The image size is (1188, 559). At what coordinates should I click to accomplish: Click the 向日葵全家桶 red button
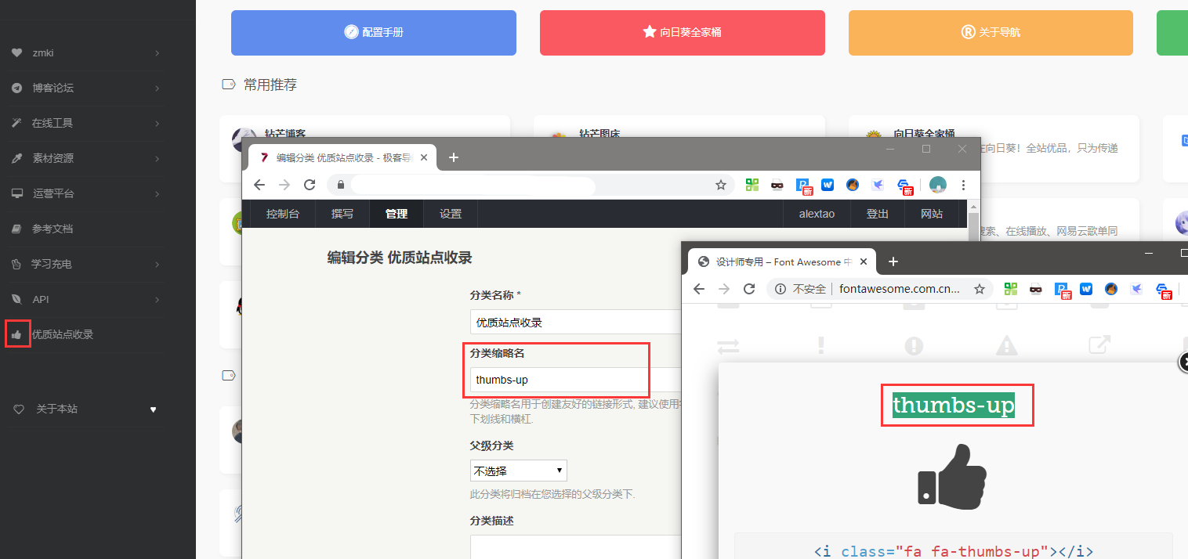coord(682,33)
